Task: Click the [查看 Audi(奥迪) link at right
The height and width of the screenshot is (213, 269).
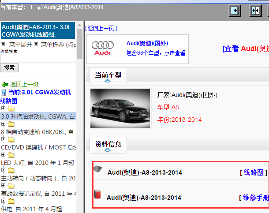Action: click(x=246, y=49)
